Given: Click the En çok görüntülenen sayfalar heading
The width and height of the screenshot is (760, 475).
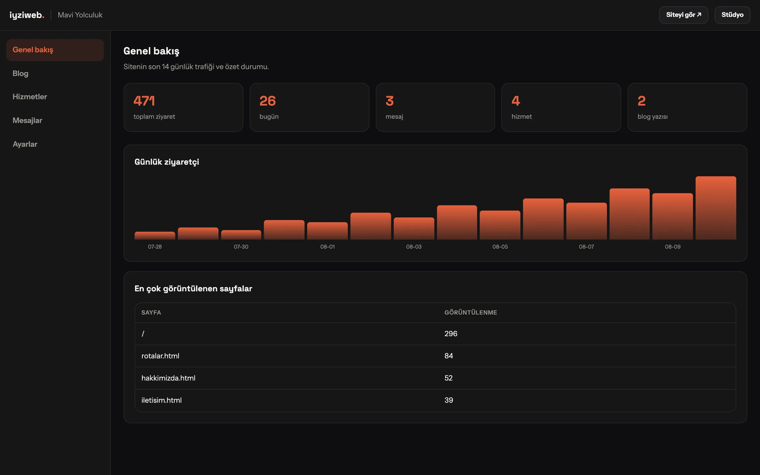Looking at the screenshot, I should click(193, 289).
